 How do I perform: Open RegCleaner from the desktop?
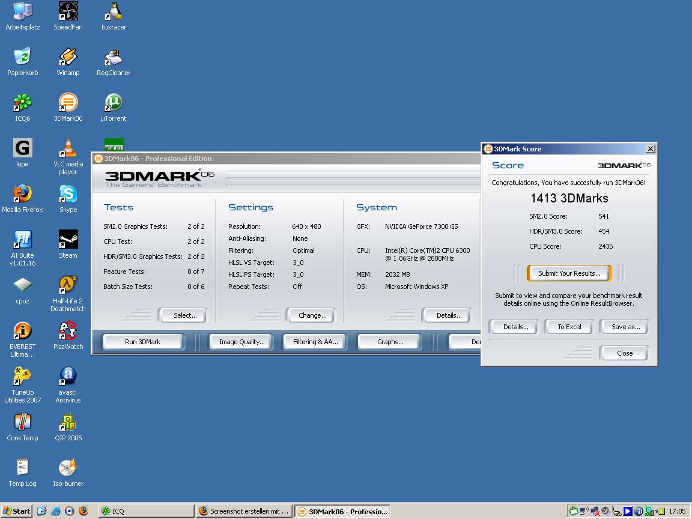[114, 62]
